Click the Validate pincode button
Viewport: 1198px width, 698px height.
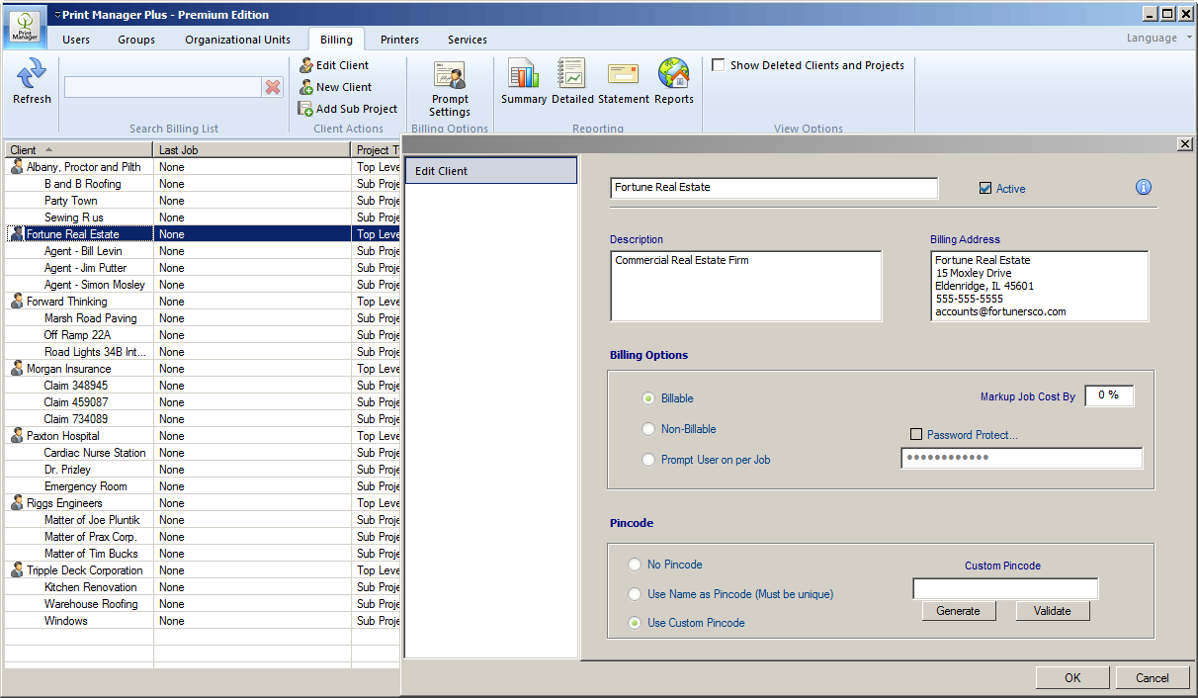(1053, 611)
